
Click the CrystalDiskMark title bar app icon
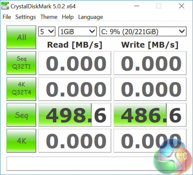pos(5,6)
